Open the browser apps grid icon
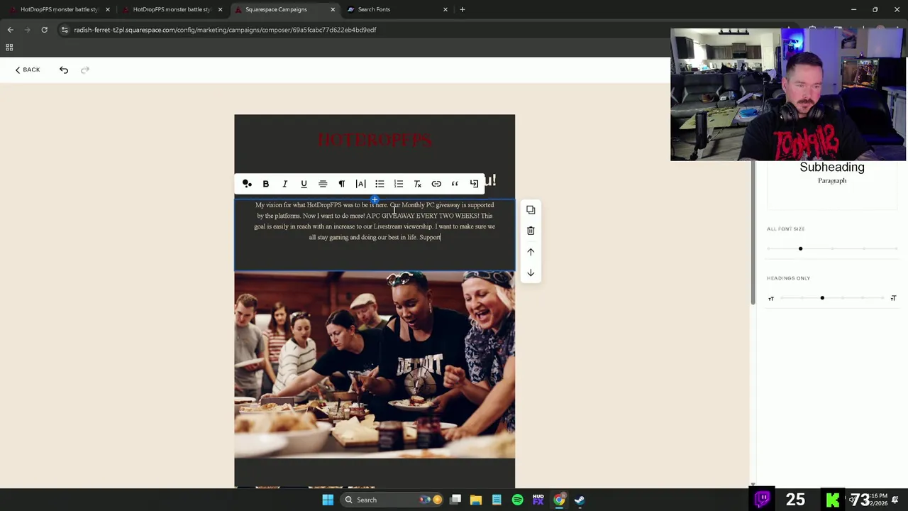 [9, 48]
